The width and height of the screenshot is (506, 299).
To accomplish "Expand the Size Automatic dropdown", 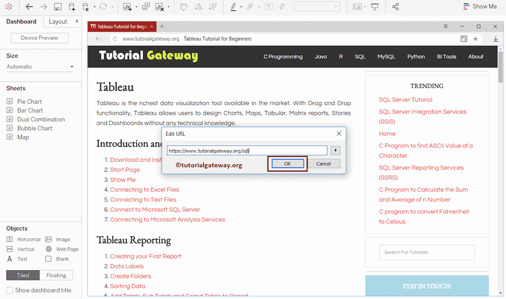I will pyautogui.click(x=40, y=67).
